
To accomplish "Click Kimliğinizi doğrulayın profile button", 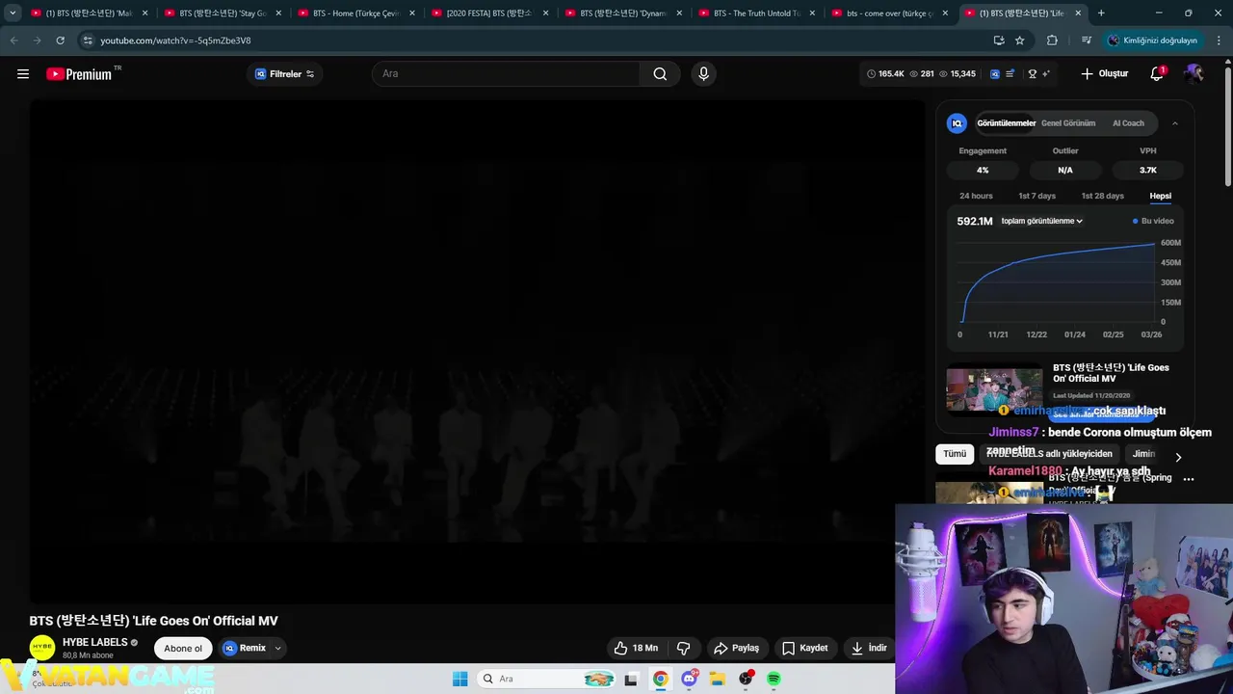I will (1153, 40).
